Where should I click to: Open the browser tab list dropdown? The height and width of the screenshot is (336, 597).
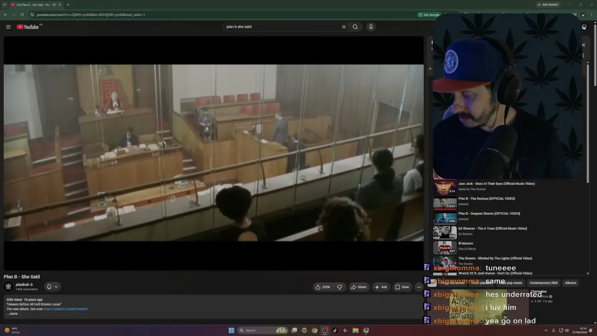click(x=5, y=5)
